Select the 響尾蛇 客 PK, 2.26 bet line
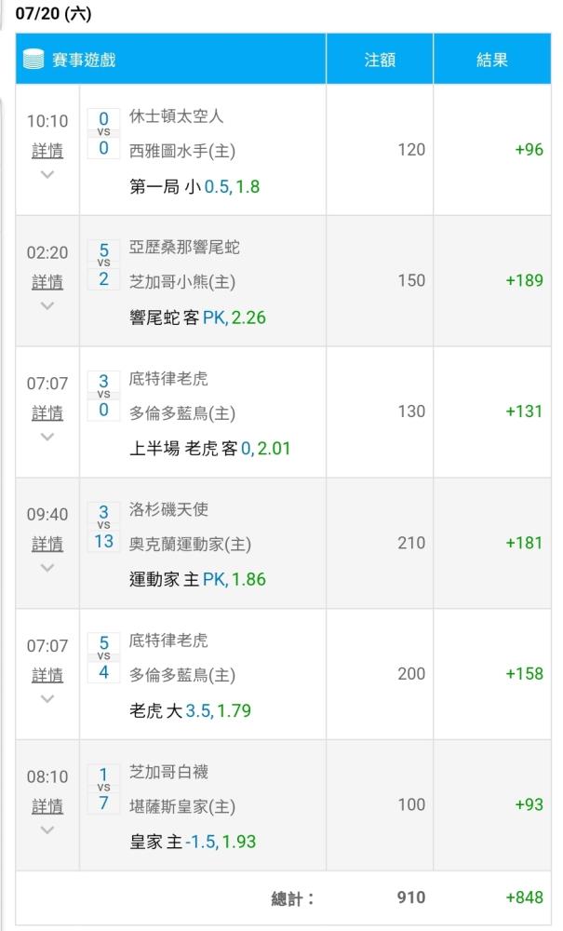Image resolution: width=563 pixels, height=931 pixels. pyautogui.click(x=197, y=317)
